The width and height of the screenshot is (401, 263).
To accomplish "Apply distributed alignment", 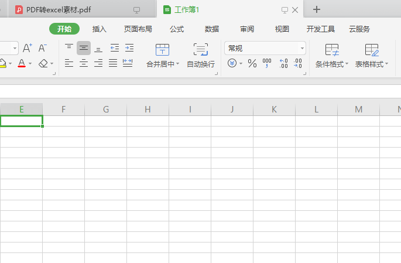I will pos(128,63).
